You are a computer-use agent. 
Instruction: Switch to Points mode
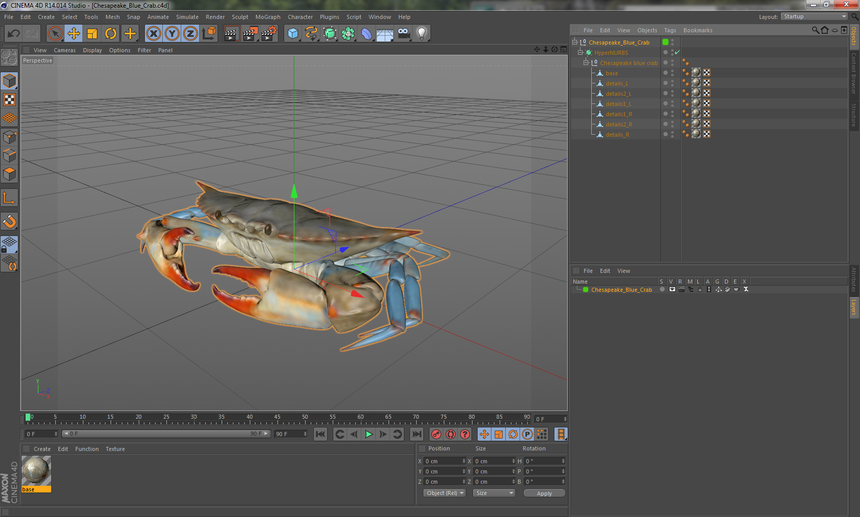pyautogui.click(x=10, y=137)
